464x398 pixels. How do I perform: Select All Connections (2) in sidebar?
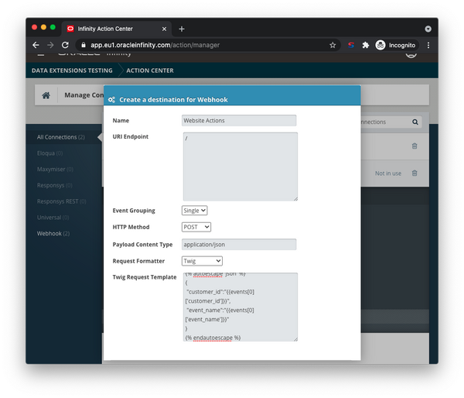point(60,137)
